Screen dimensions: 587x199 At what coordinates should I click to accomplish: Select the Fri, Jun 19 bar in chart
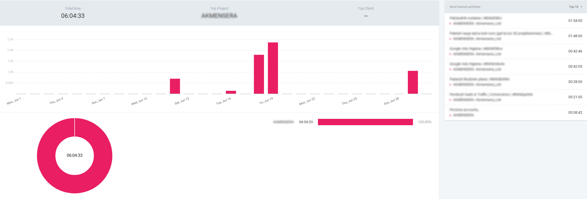coord(273,68)
